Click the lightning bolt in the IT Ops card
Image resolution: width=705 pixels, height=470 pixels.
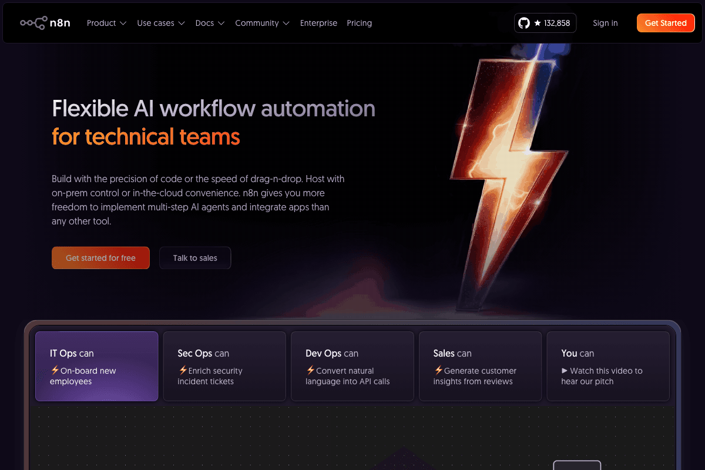[55, 371]
